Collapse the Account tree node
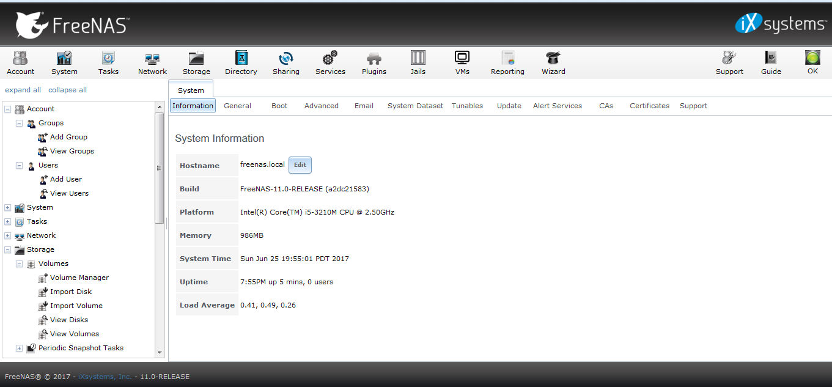This screenshot has width=832, height=387. coord(8,109)
